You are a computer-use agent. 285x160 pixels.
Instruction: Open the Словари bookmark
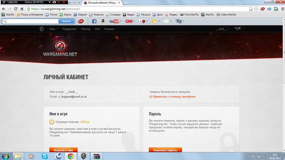113,15
